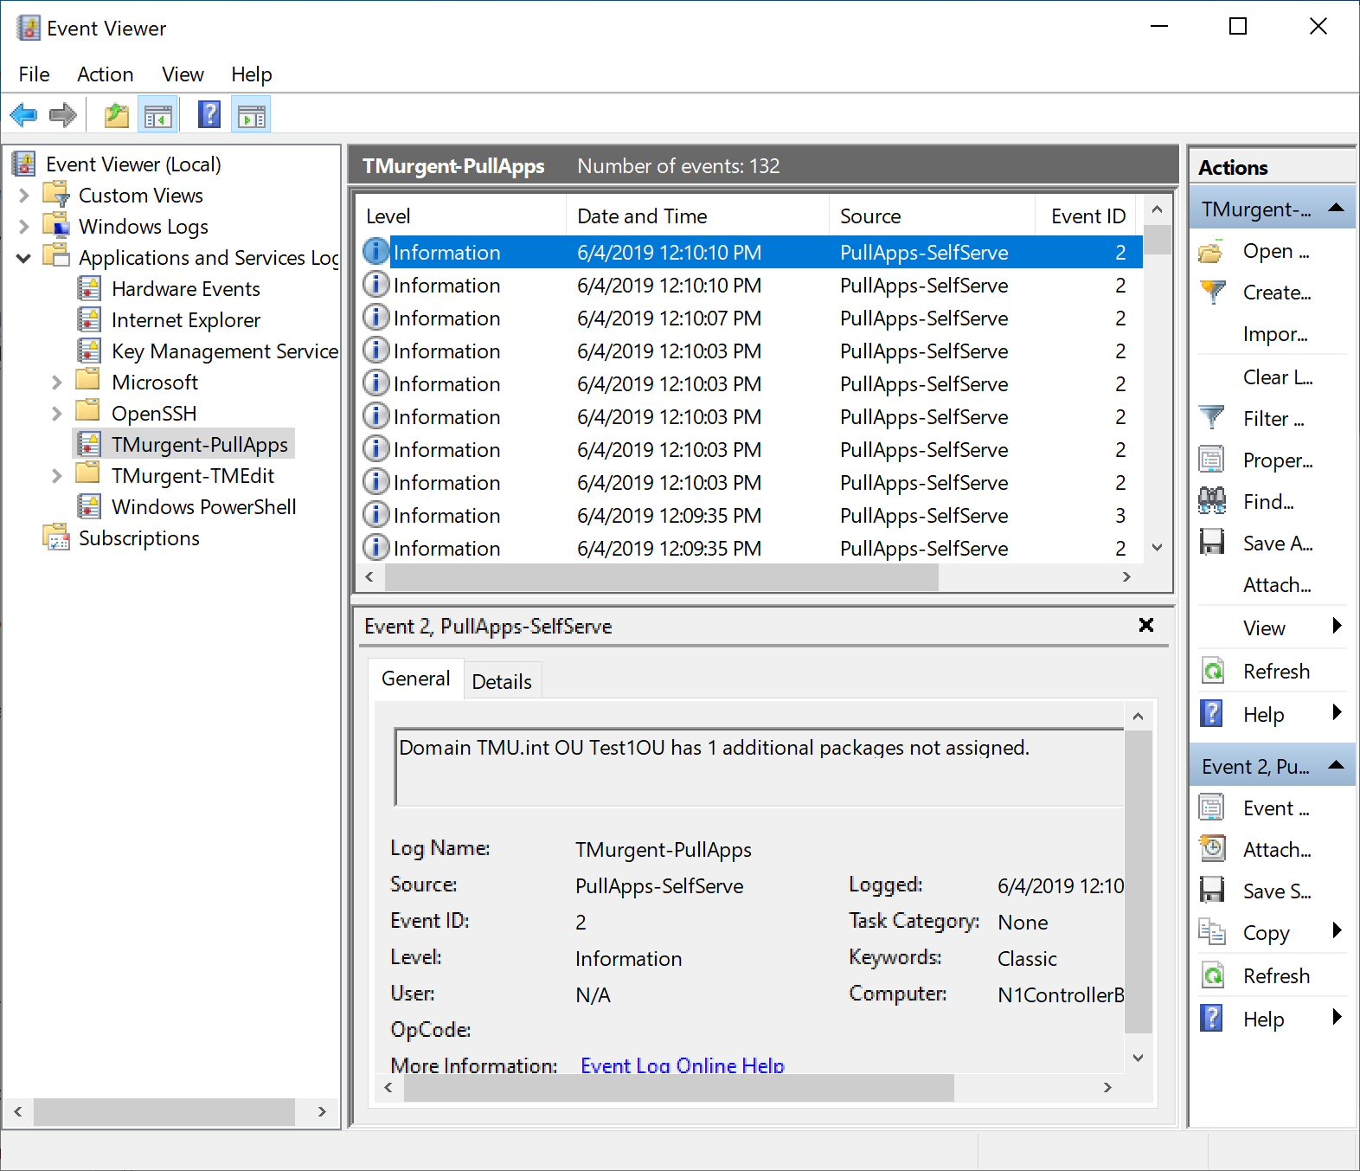
Task: Sort events by Date and Time column
Action: pos(697,216)
